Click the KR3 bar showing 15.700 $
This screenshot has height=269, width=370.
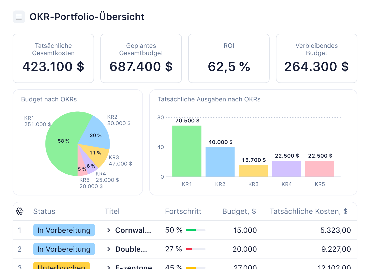pyautogui.click(x=253, y=171)
